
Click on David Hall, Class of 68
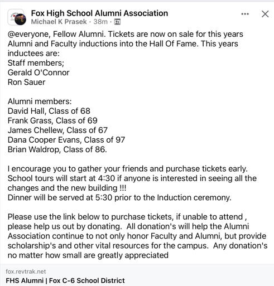tap(49, 111)
